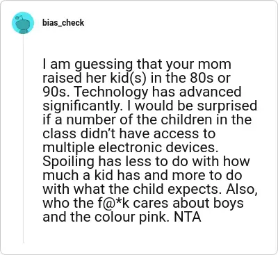Click the word "Spoiling" in the comment
The height and width of the screenshot is (255, 278).
pyautogui.click(x=68, y=162)
